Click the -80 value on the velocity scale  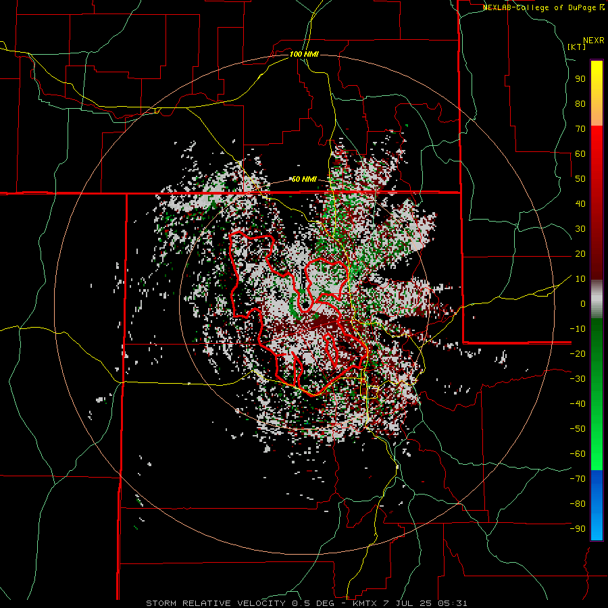[x=578, y=504]
